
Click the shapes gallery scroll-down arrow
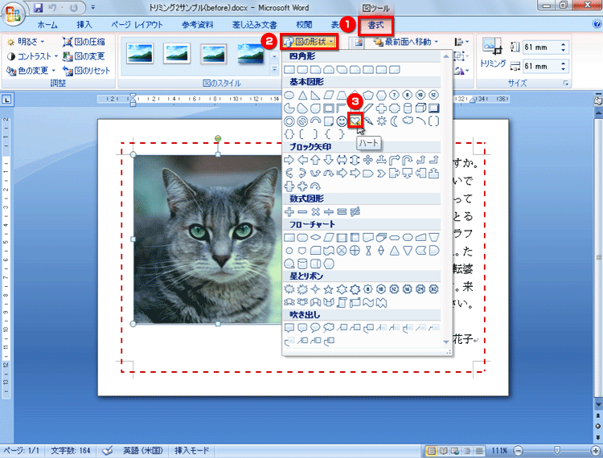pyautogui.click(x=446, y=341)
